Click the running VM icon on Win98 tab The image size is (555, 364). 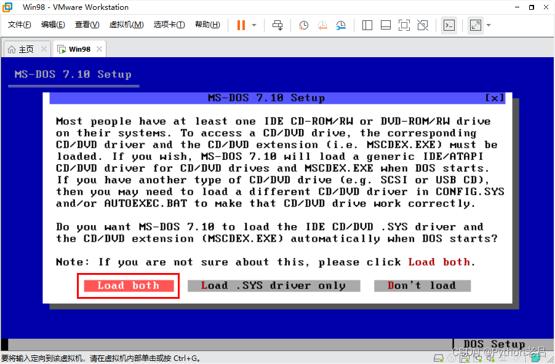click(62, 49)
